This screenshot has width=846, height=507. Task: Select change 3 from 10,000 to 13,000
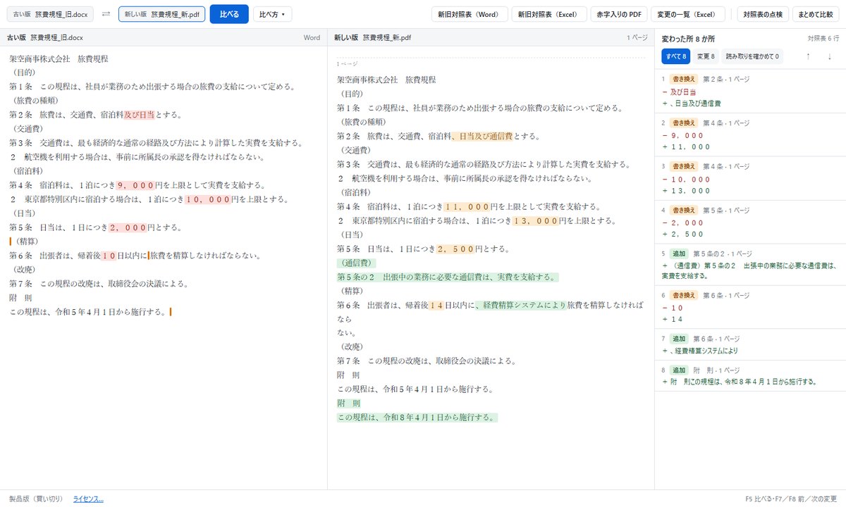coord(750,179)
